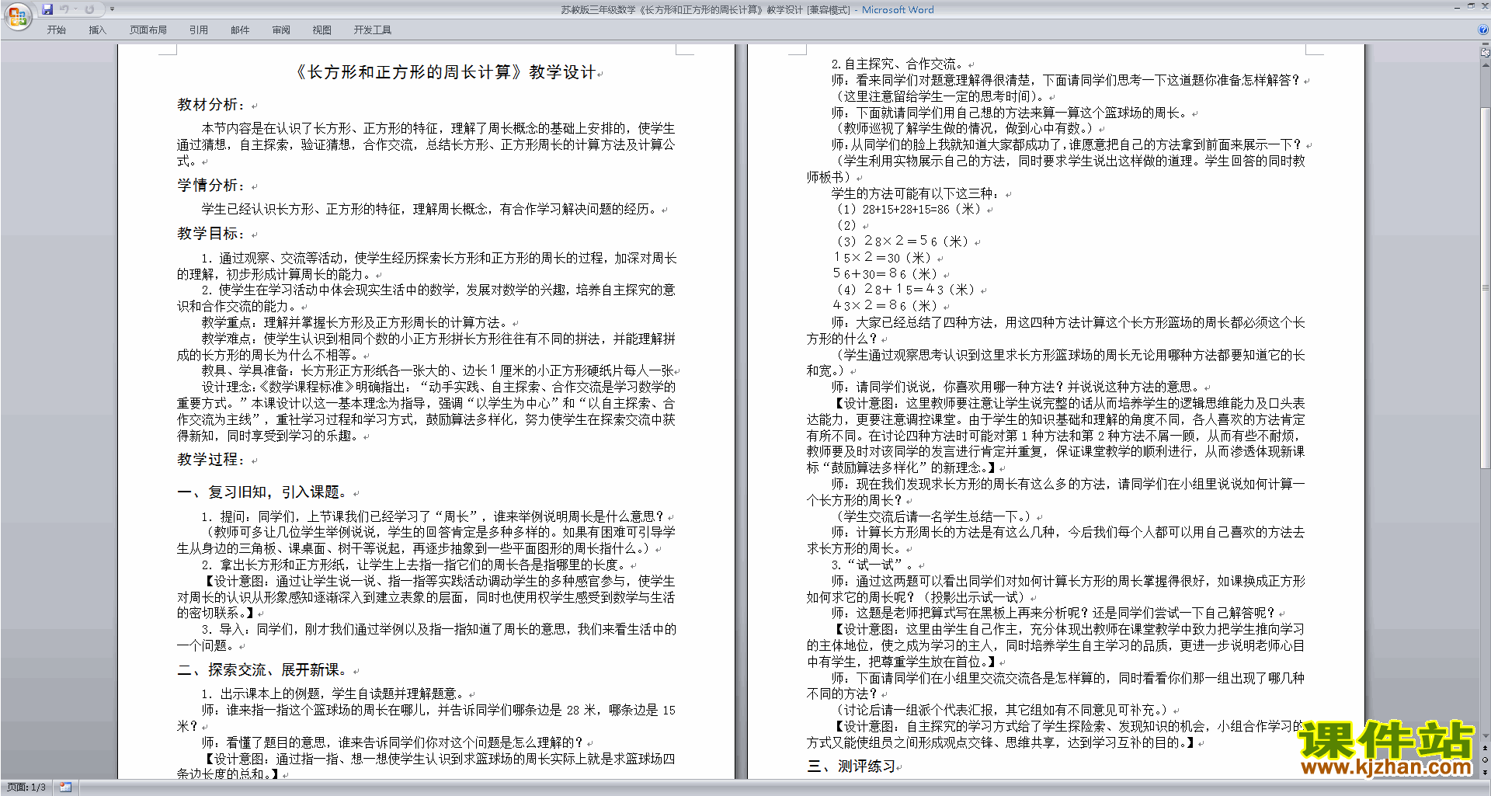Click the vertical scrollbar down arrow
Image resolution: width=1491 pixels, height=796 pixels.
[x=1486, y=737]
